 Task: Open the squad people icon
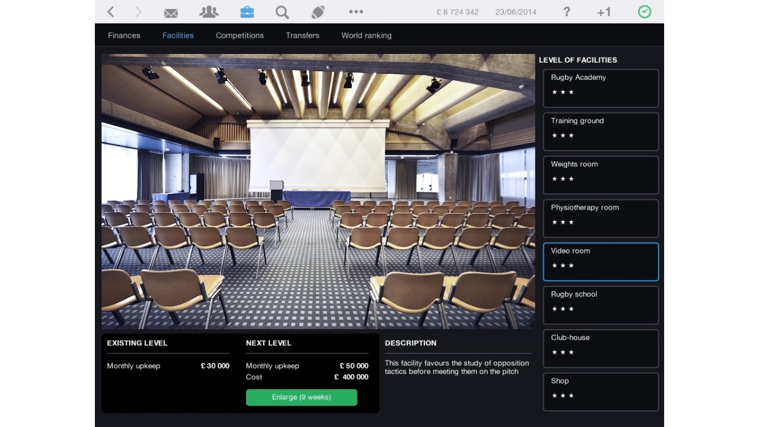(x=209, y=12)
